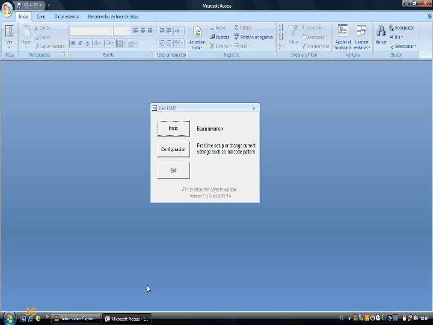Image resolution: width=433 pixels, height=325 pixels.
Task: Clear all sorts icon
Action: click(x=281, y=46)
